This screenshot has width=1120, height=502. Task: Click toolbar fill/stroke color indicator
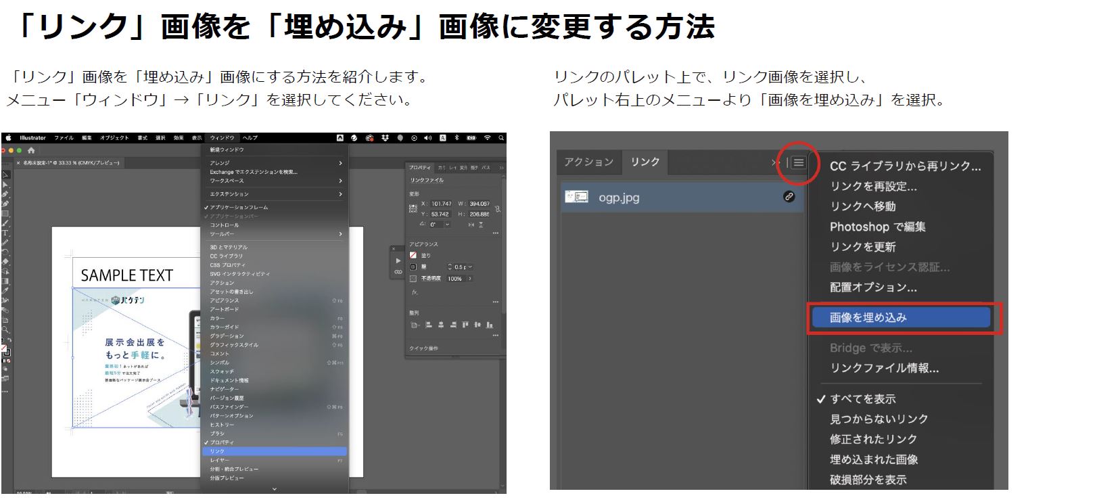coord(5,350)
